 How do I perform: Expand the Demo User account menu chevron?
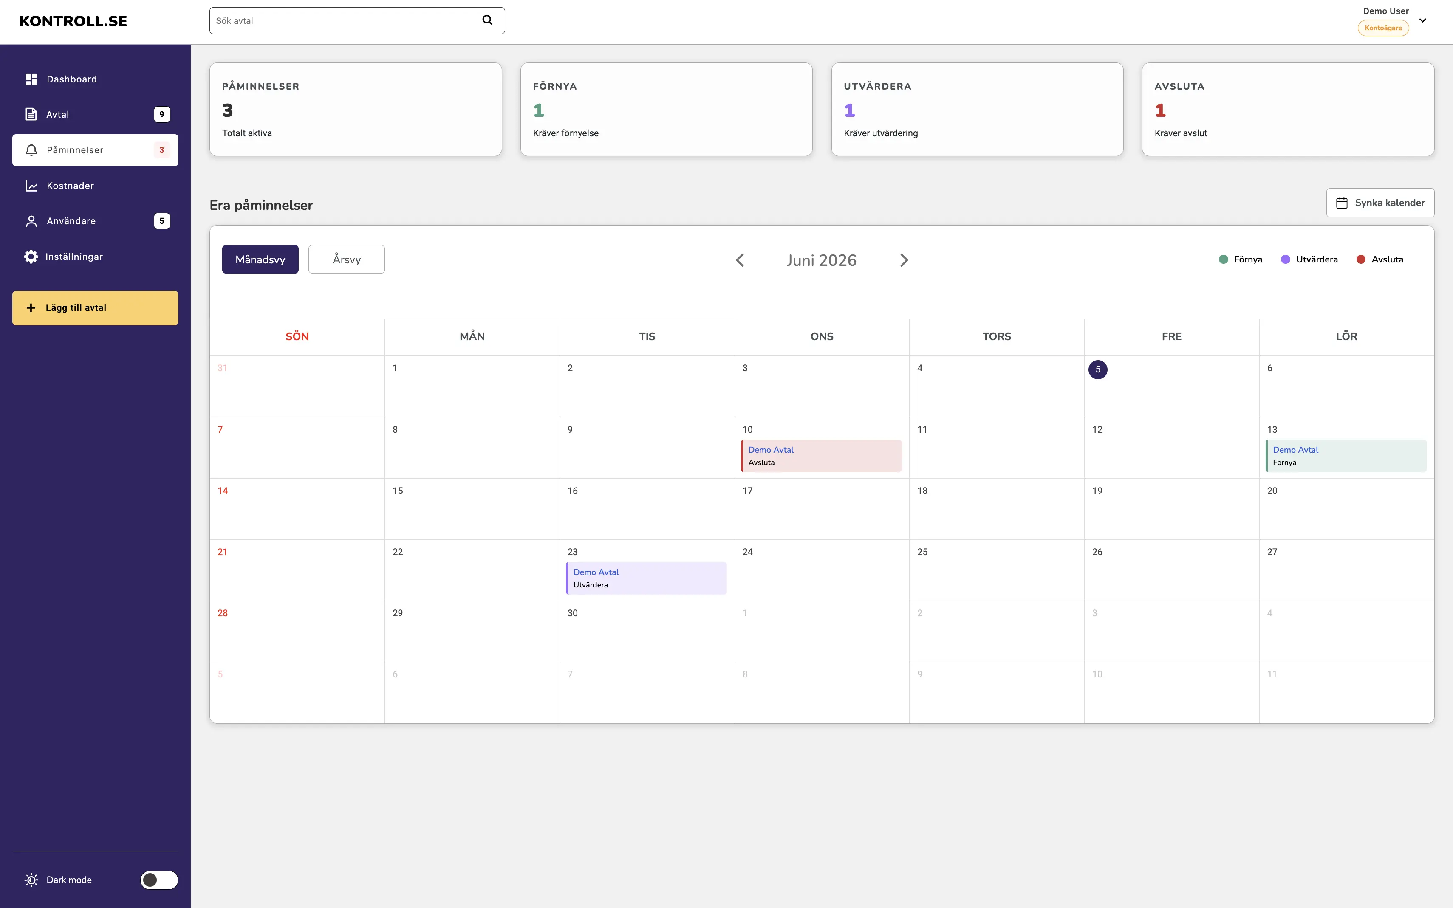click(1422, 20)
